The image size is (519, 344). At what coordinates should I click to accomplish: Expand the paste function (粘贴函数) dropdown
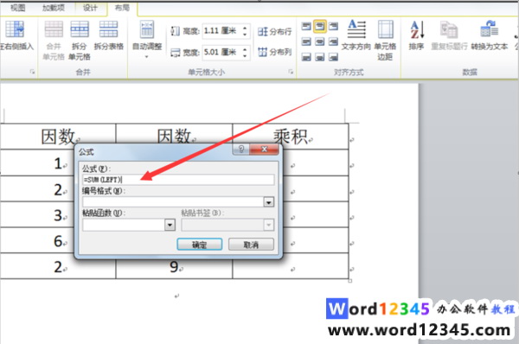point(170,225)
